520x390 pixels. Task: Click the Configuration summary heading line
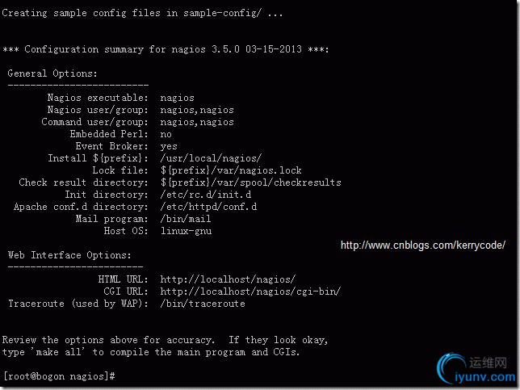166,49
